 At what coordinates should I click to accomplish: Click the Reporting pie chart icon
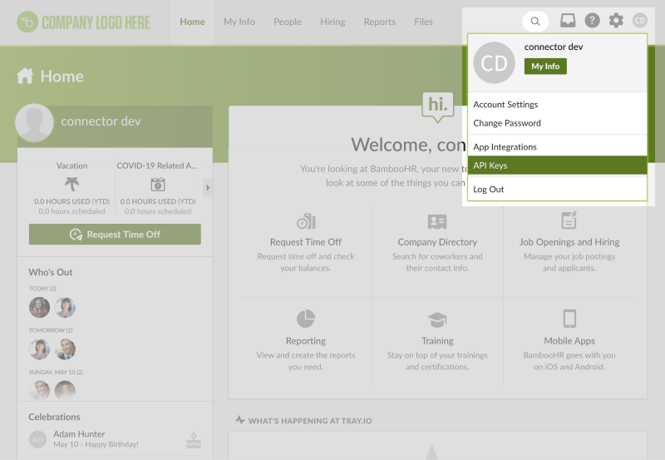pos(306,319)
